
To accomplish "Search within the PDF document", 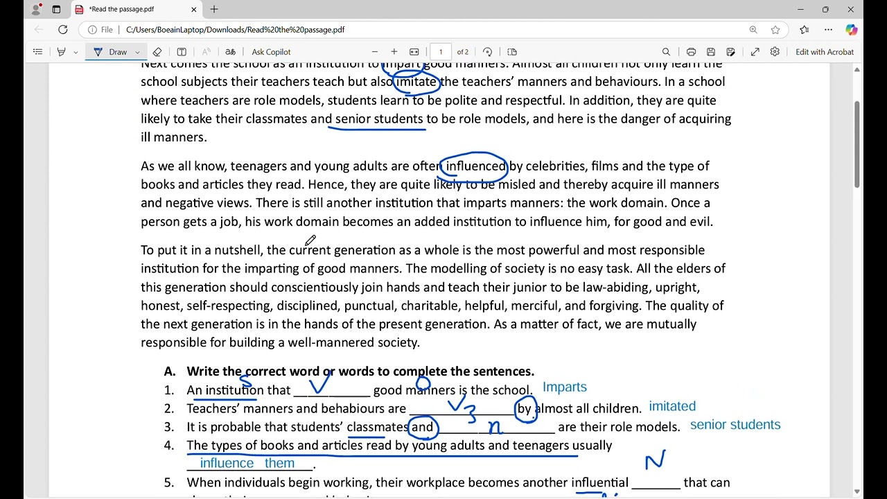I will point(666,52).
